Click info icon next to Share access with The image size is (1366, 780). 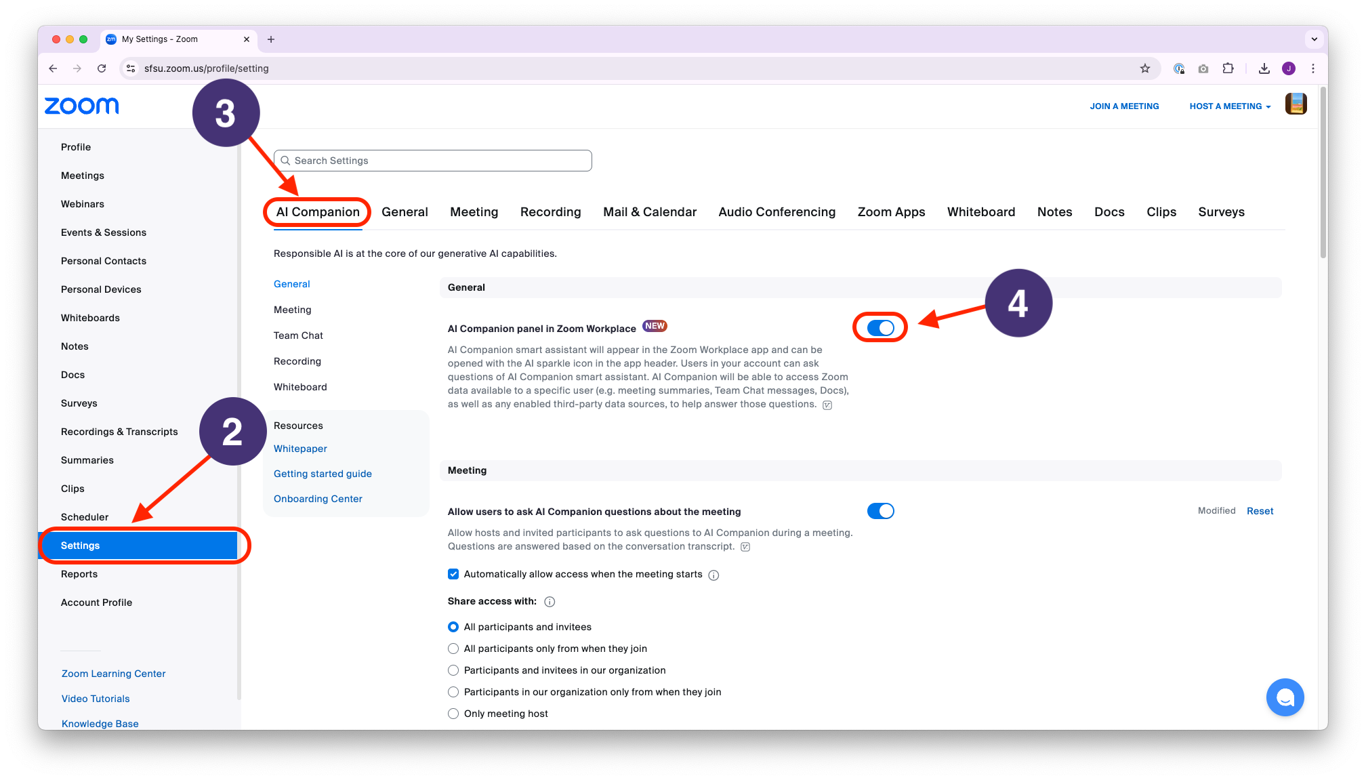[550, 602]
